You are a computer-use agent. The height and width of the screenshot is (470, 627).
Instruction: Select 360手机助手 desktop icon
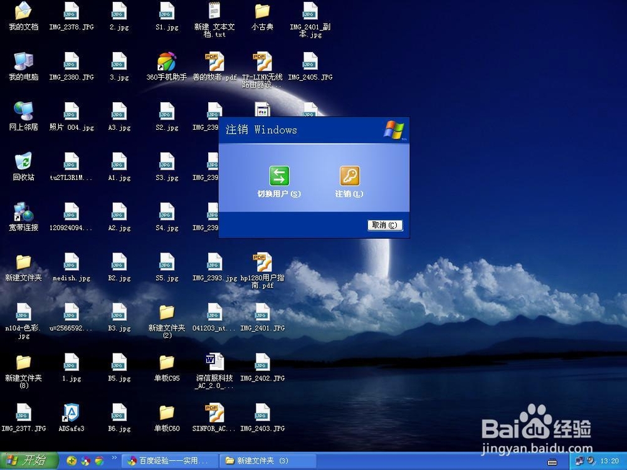click(x=167, y=61)
